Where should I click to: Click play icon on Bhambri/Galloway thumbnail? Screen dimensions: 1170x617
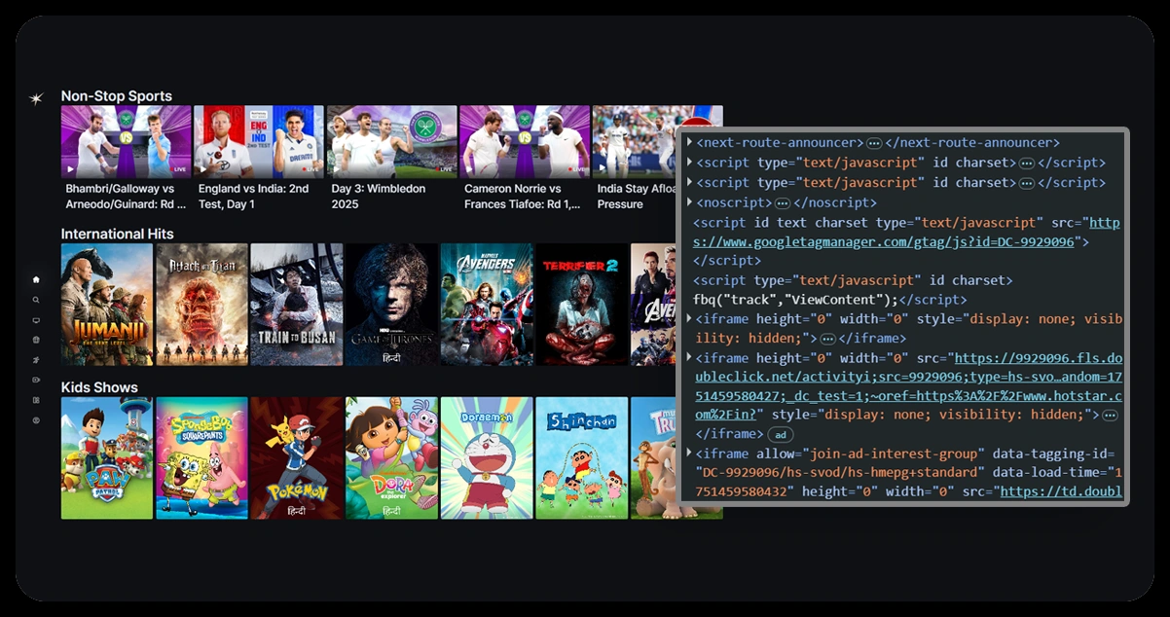(x=70, y=169)
